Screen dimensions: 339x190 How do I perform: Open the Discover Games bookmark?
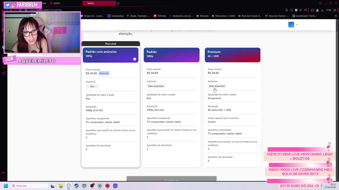tap(277, 16)
